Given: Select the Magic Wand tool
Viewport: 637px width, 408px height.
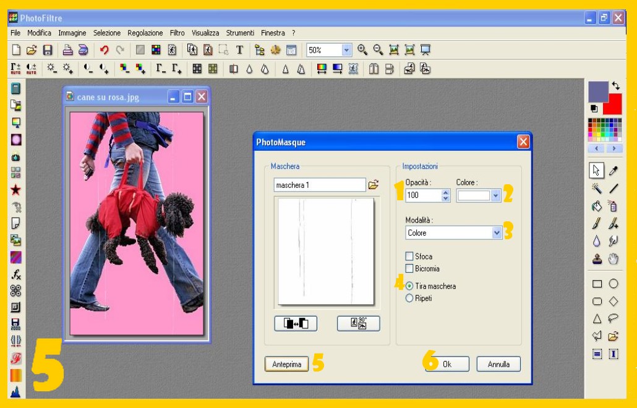Looking at the screenshot, I should [597, 189].
